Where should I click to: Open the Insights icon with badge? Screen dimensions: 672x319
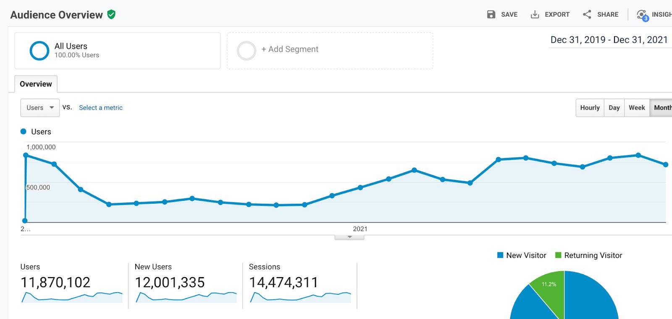point(643,15)
